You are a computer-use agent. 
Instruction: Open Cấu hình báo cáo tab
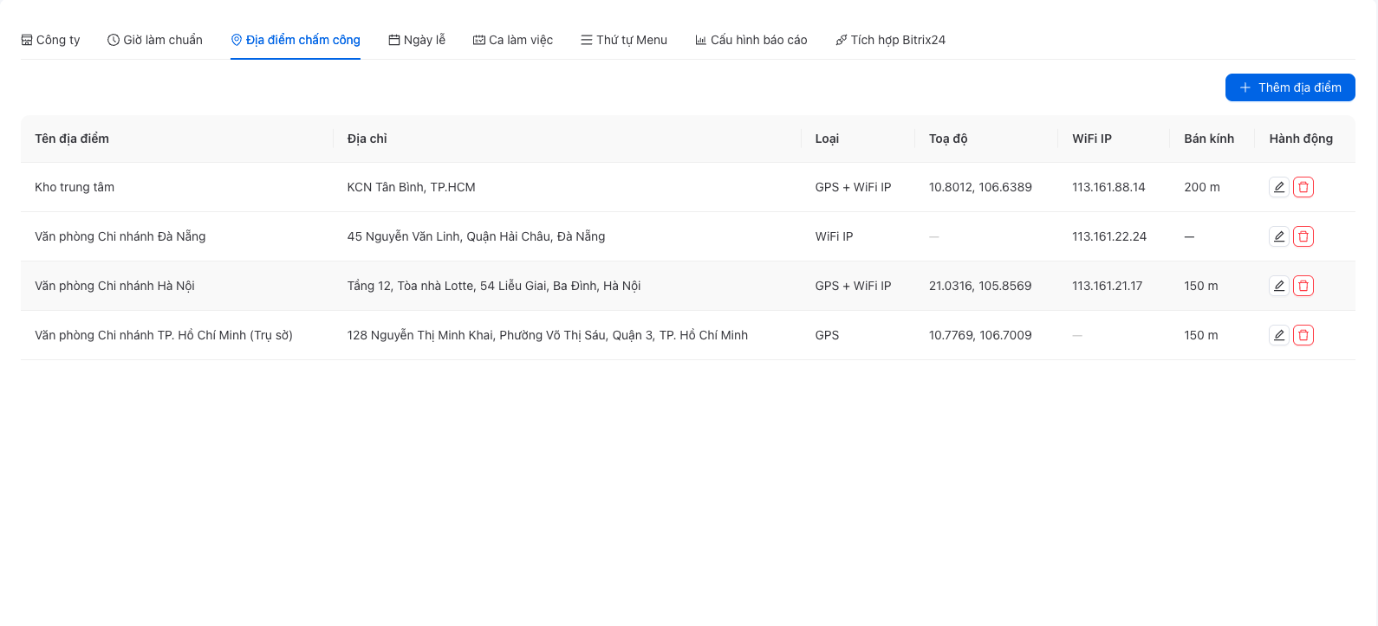coord(751,40)
